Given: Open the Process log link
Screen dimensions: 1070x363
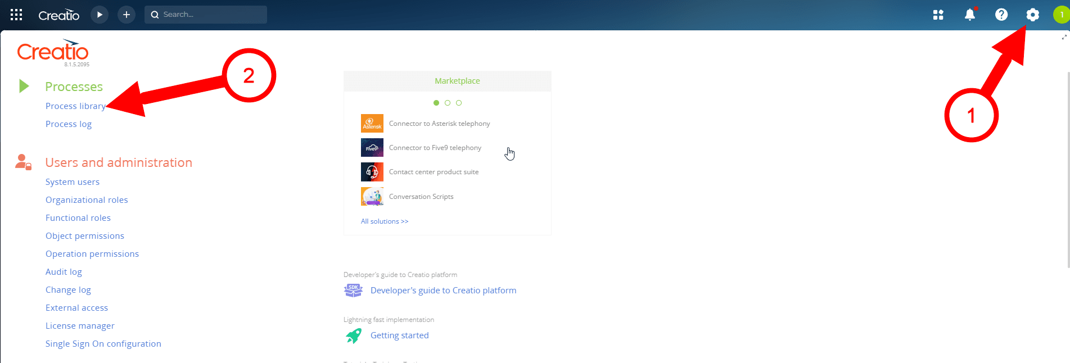Looking at the screenshot, I should pyautogui.click(x=69, y=124).
